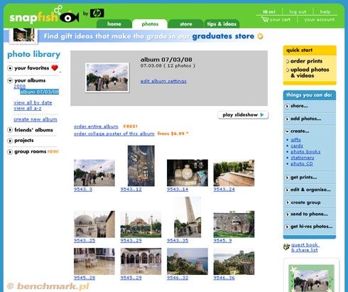Click order entire album link

pyautogui.click(x=96, y=126)
